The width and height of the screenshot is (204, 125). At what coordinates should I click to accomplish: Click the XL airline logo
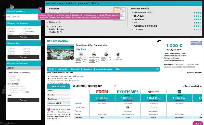[x=128, y=107]
